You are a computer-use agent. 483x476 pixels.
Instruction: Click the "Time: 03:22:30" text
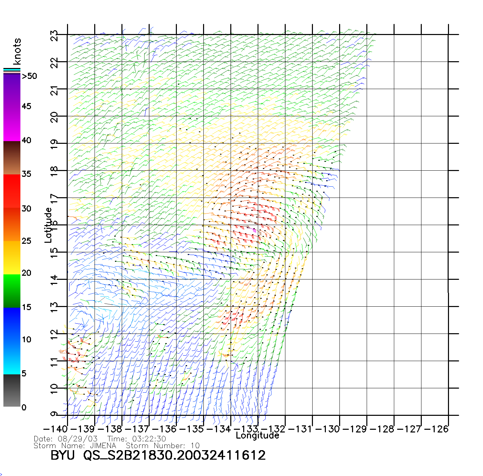[x=137, y=439]
